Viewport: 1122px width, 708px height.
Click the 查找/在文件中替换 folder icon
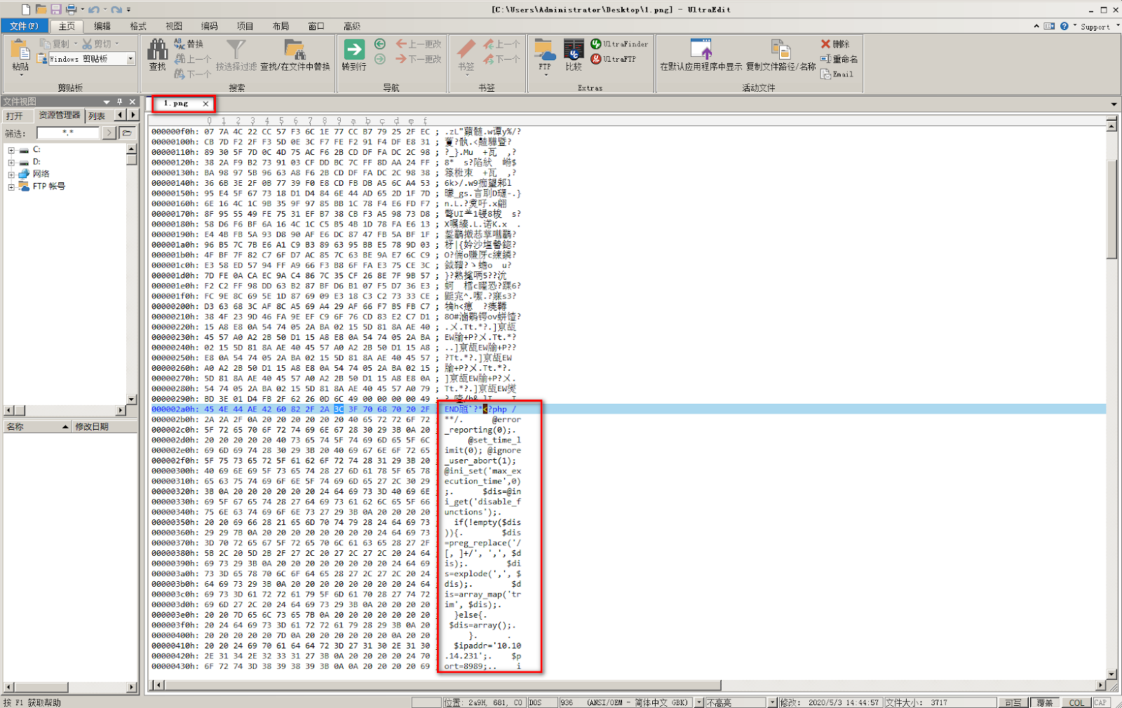coord(295,50)
